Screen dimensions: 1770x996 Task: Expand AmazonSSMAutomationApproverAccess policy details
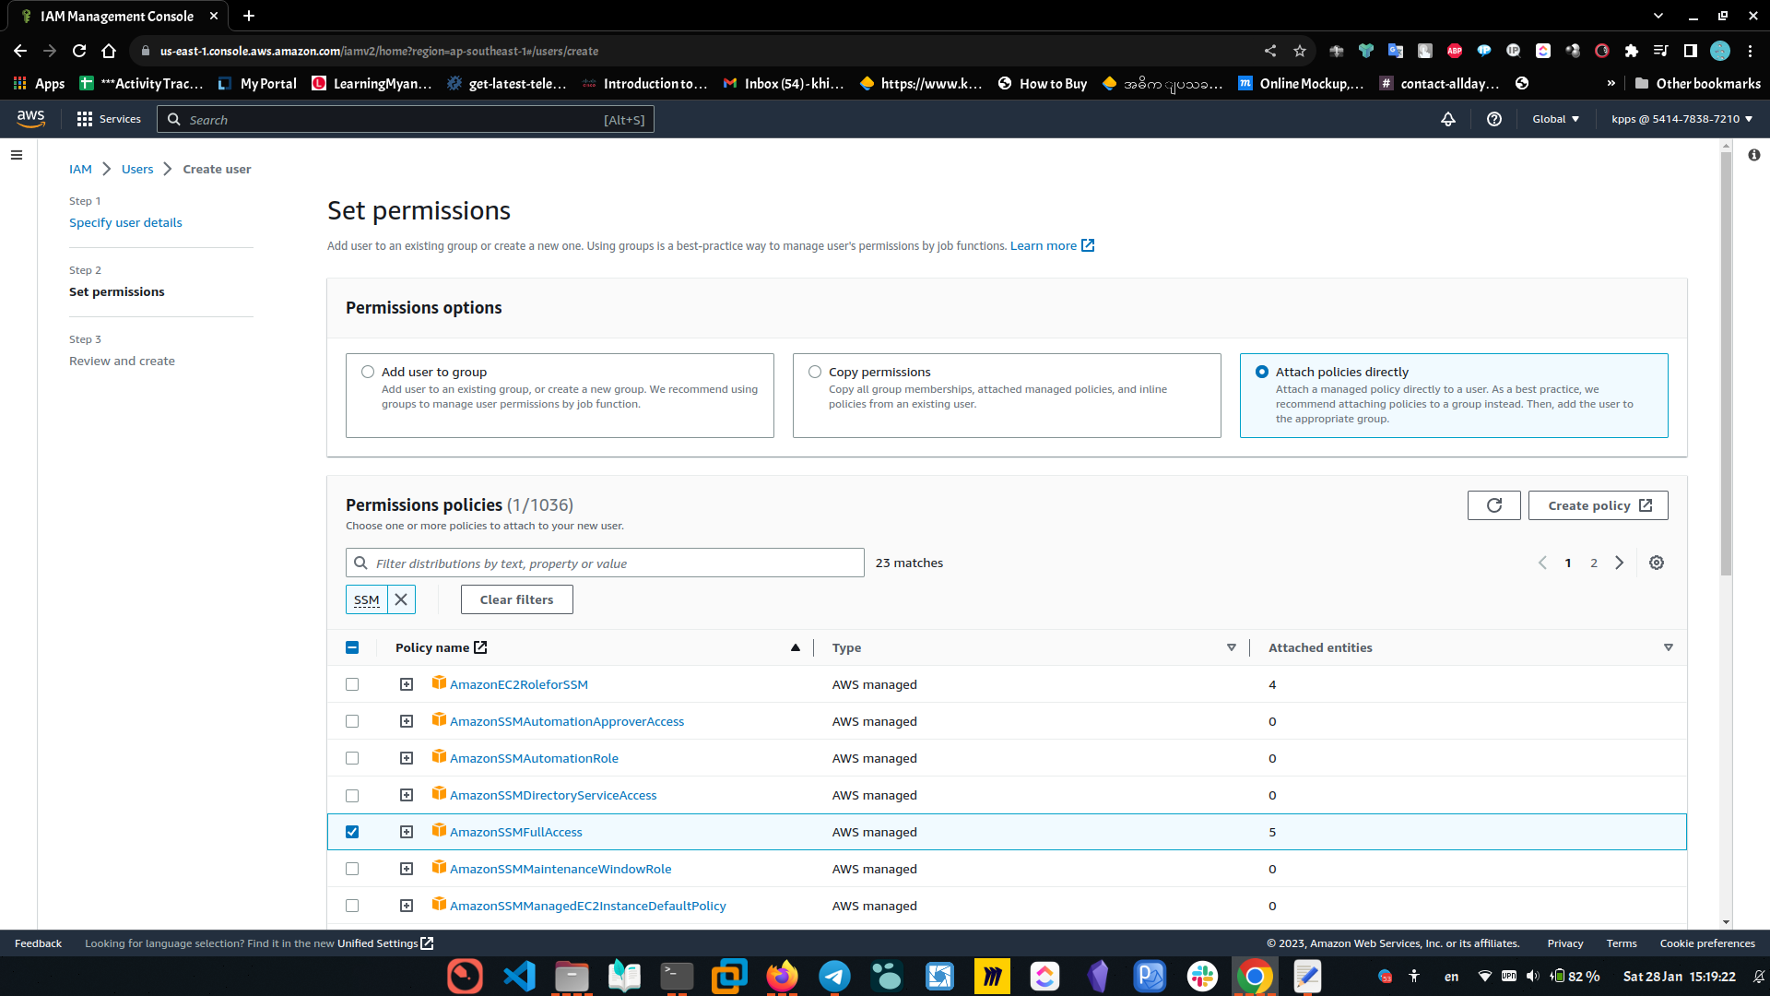407,721
